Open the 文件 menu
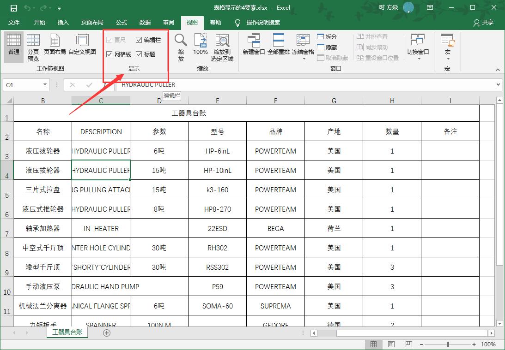This screenshot has width=505, height=350. coord(14,22)
